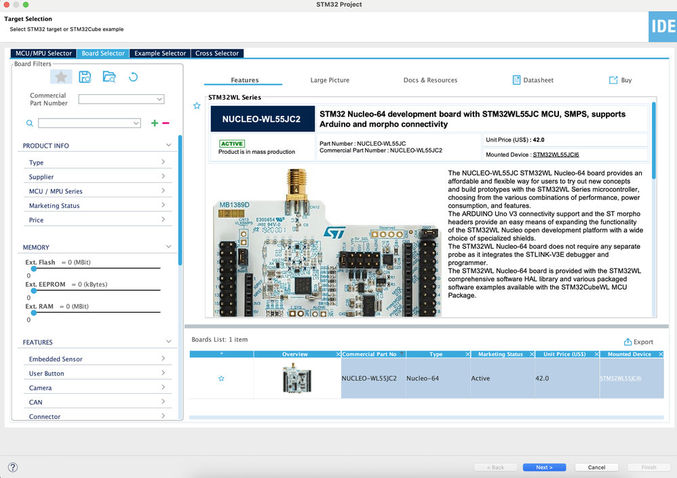Collapse the PRODUCT INFO section
The width and height of the screenshot is (677, 478).
click(x=168, y=145)
